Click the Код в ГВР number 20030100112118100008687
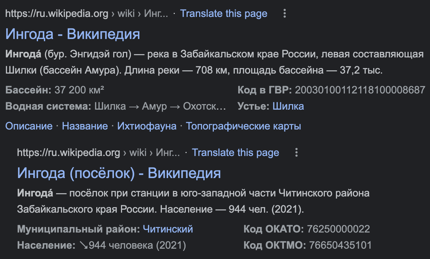This screenshot has height=259, width=430. point(360,89)
